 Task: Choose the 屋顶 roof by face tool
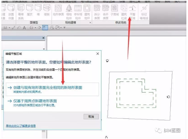pos(30,10)
